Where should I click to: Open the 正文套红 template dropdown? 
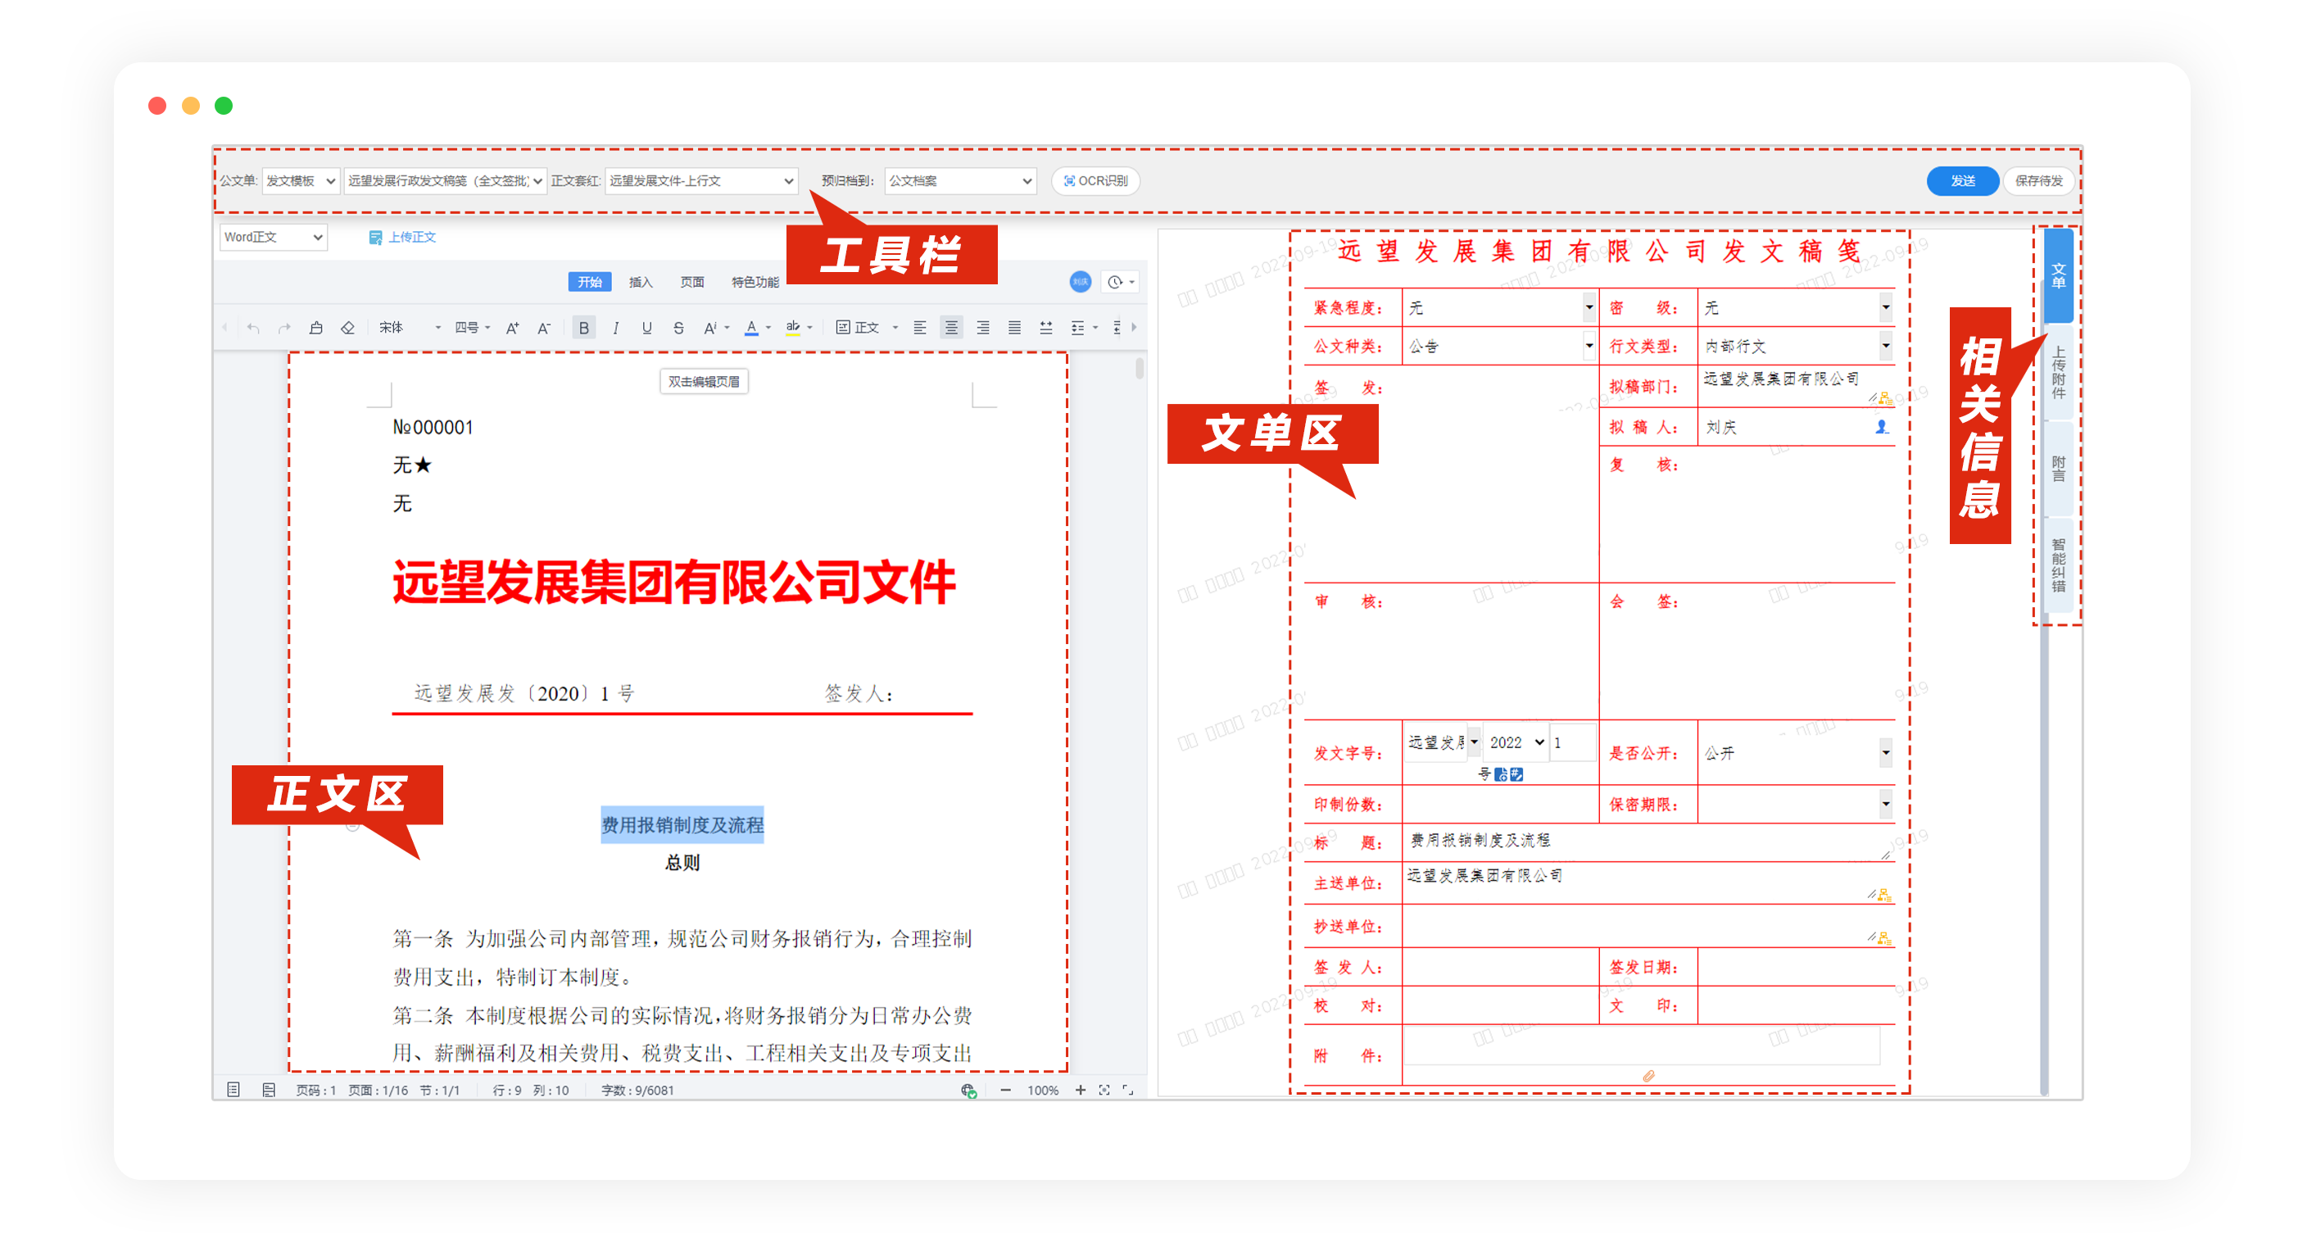click(x=701, y=180)
